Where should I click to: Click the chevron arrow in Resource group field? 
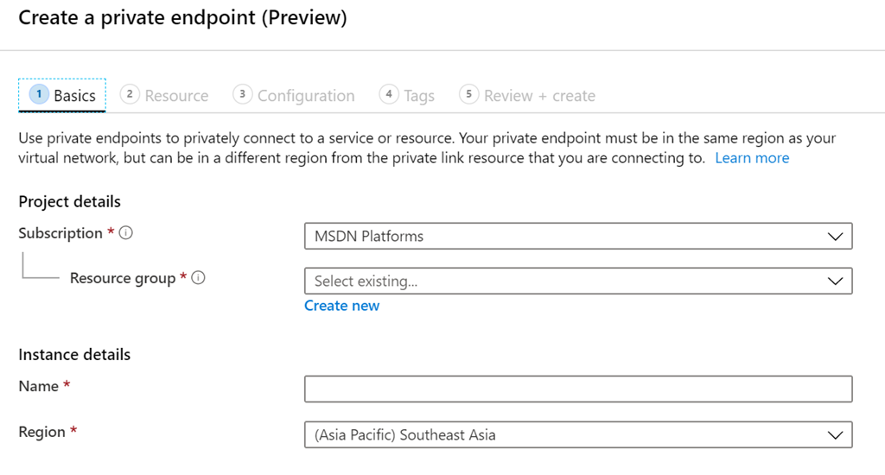click(x=835, y=281)
